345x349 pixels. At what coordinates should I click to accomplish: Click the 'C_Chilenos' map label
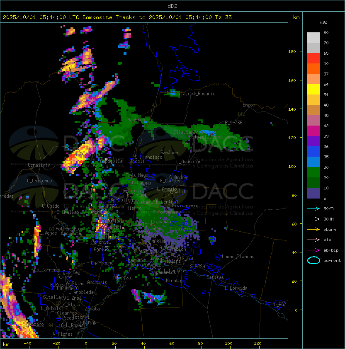pos(39,181)
